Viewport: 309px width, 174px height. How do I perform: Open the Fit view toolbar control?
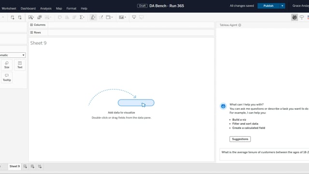[x=109, y=17]
